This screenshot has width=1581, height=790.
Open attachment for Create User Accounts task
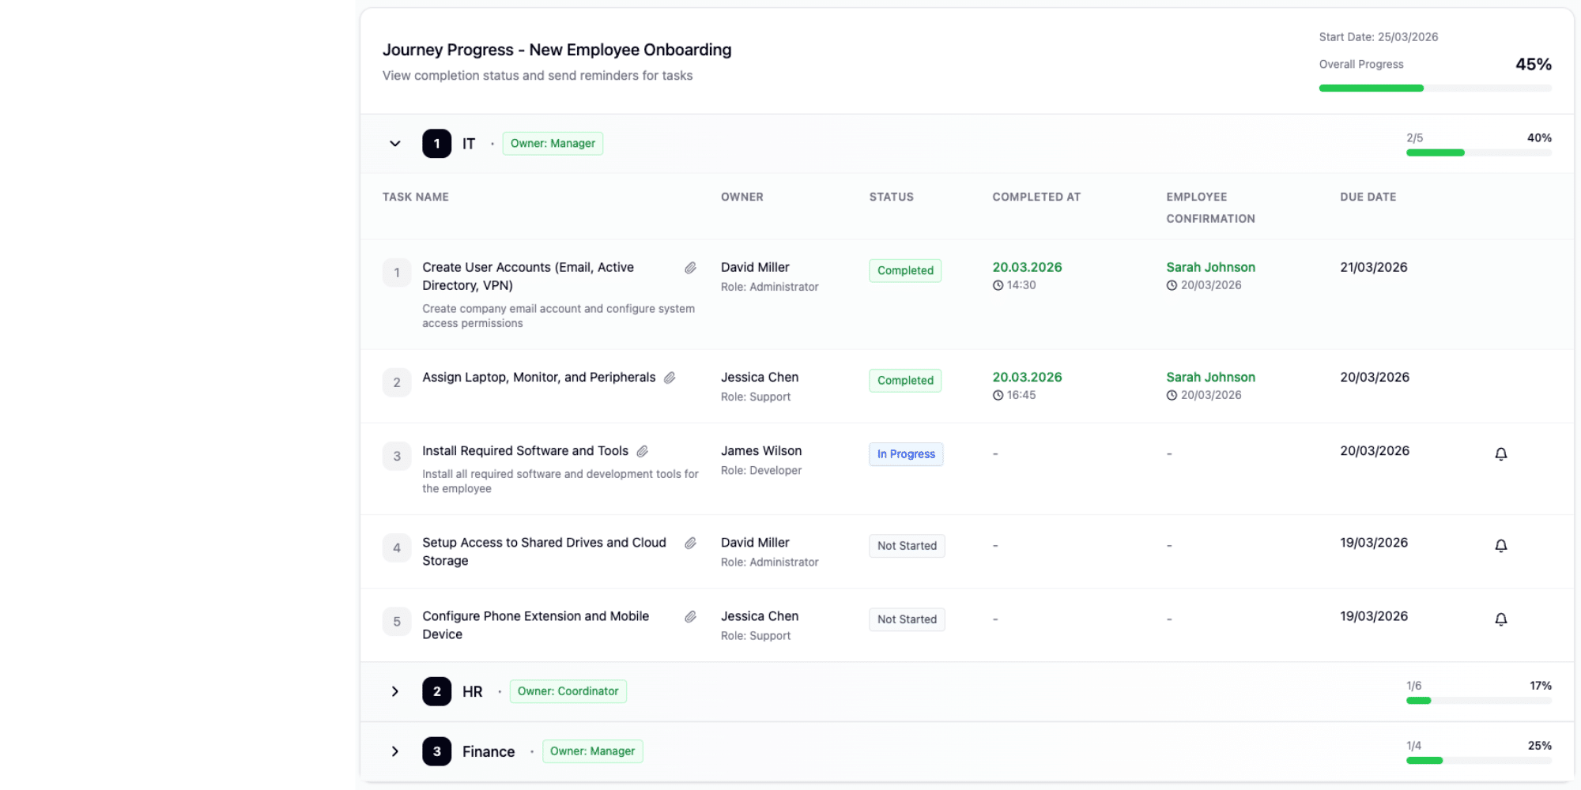pyautogui.click(x=690, y=268)
